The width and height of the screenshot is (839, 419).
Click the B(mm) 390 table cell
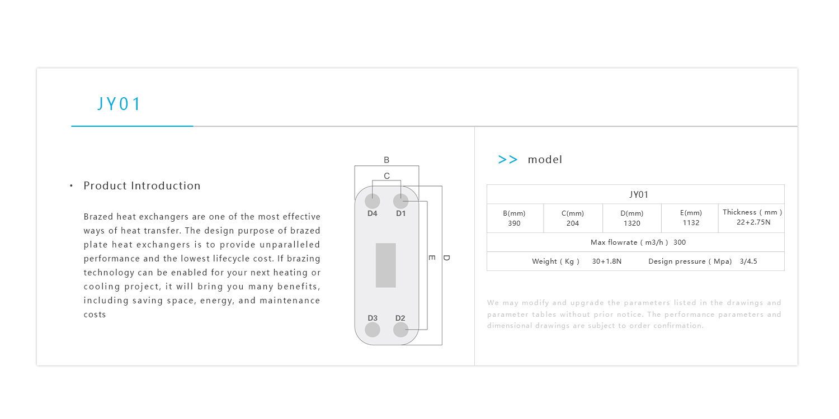[x=515, y=218]
